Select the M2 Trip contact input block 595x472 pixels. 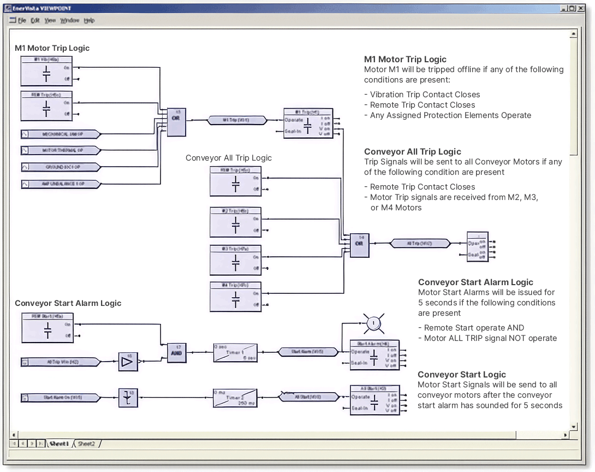(x=236, y=222)
